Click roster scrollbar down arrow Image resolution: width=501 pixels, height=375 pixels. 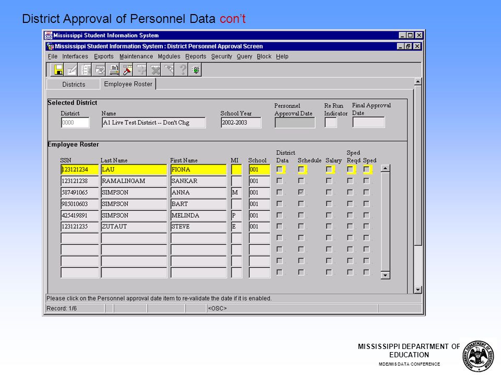[x=385, y=275]
